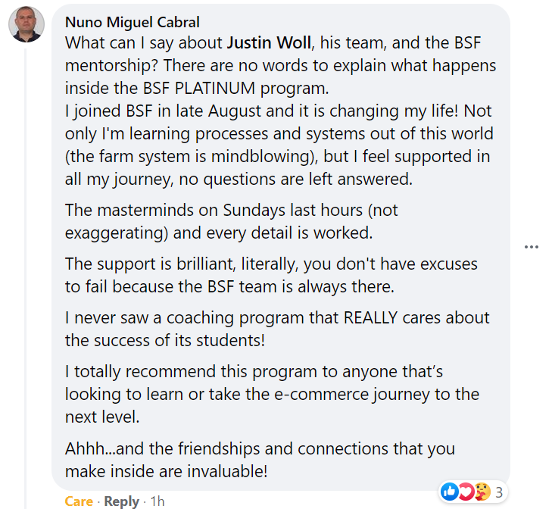This screenshot has width=552, height=509.
Task: Toggle the Care reaction on this comment
Action: coord(79,501)
